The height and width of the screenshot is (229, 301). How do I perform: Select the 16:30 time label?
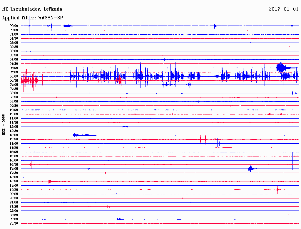[14, 165]
